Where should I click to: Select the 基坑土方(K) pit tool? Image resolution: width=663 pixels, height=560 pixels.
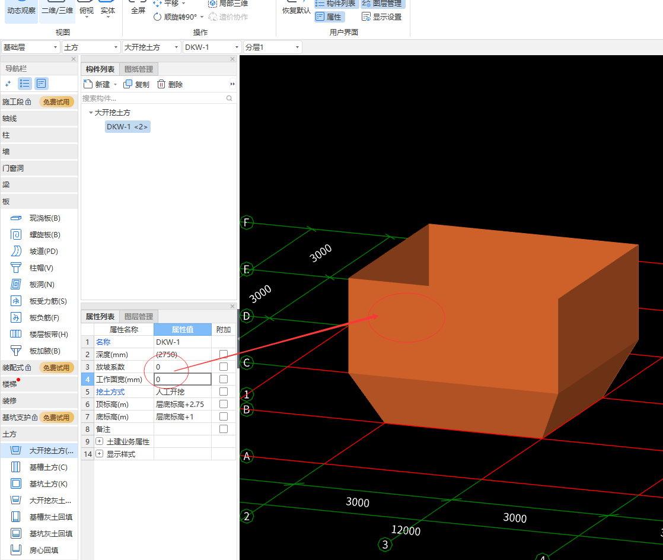(39, 484)
